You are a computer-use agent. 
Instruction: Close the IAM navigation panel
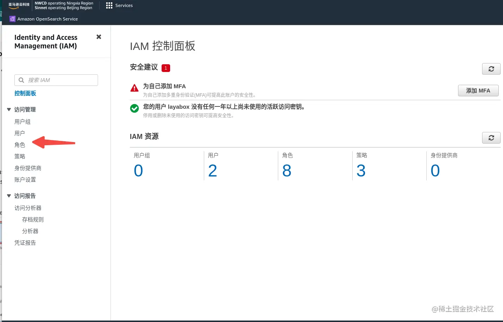coord(99,37)
